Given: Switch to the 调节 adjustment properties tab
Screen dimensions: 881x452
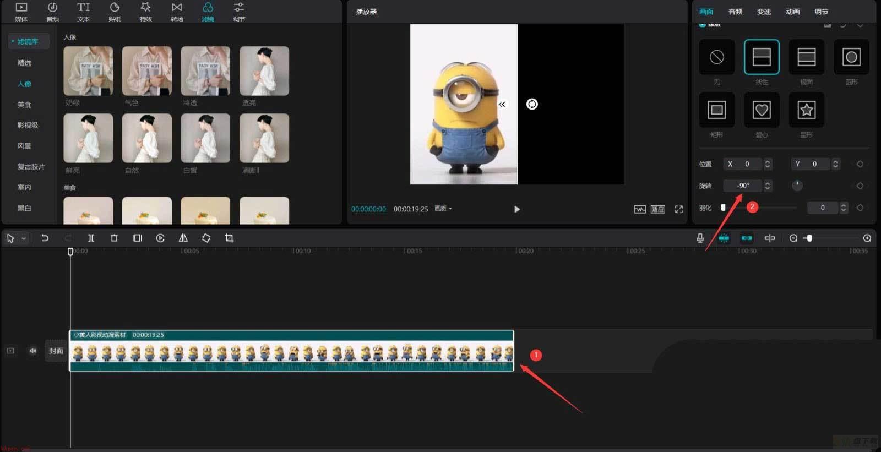Looking at the screenshot, I should [821, 12].
